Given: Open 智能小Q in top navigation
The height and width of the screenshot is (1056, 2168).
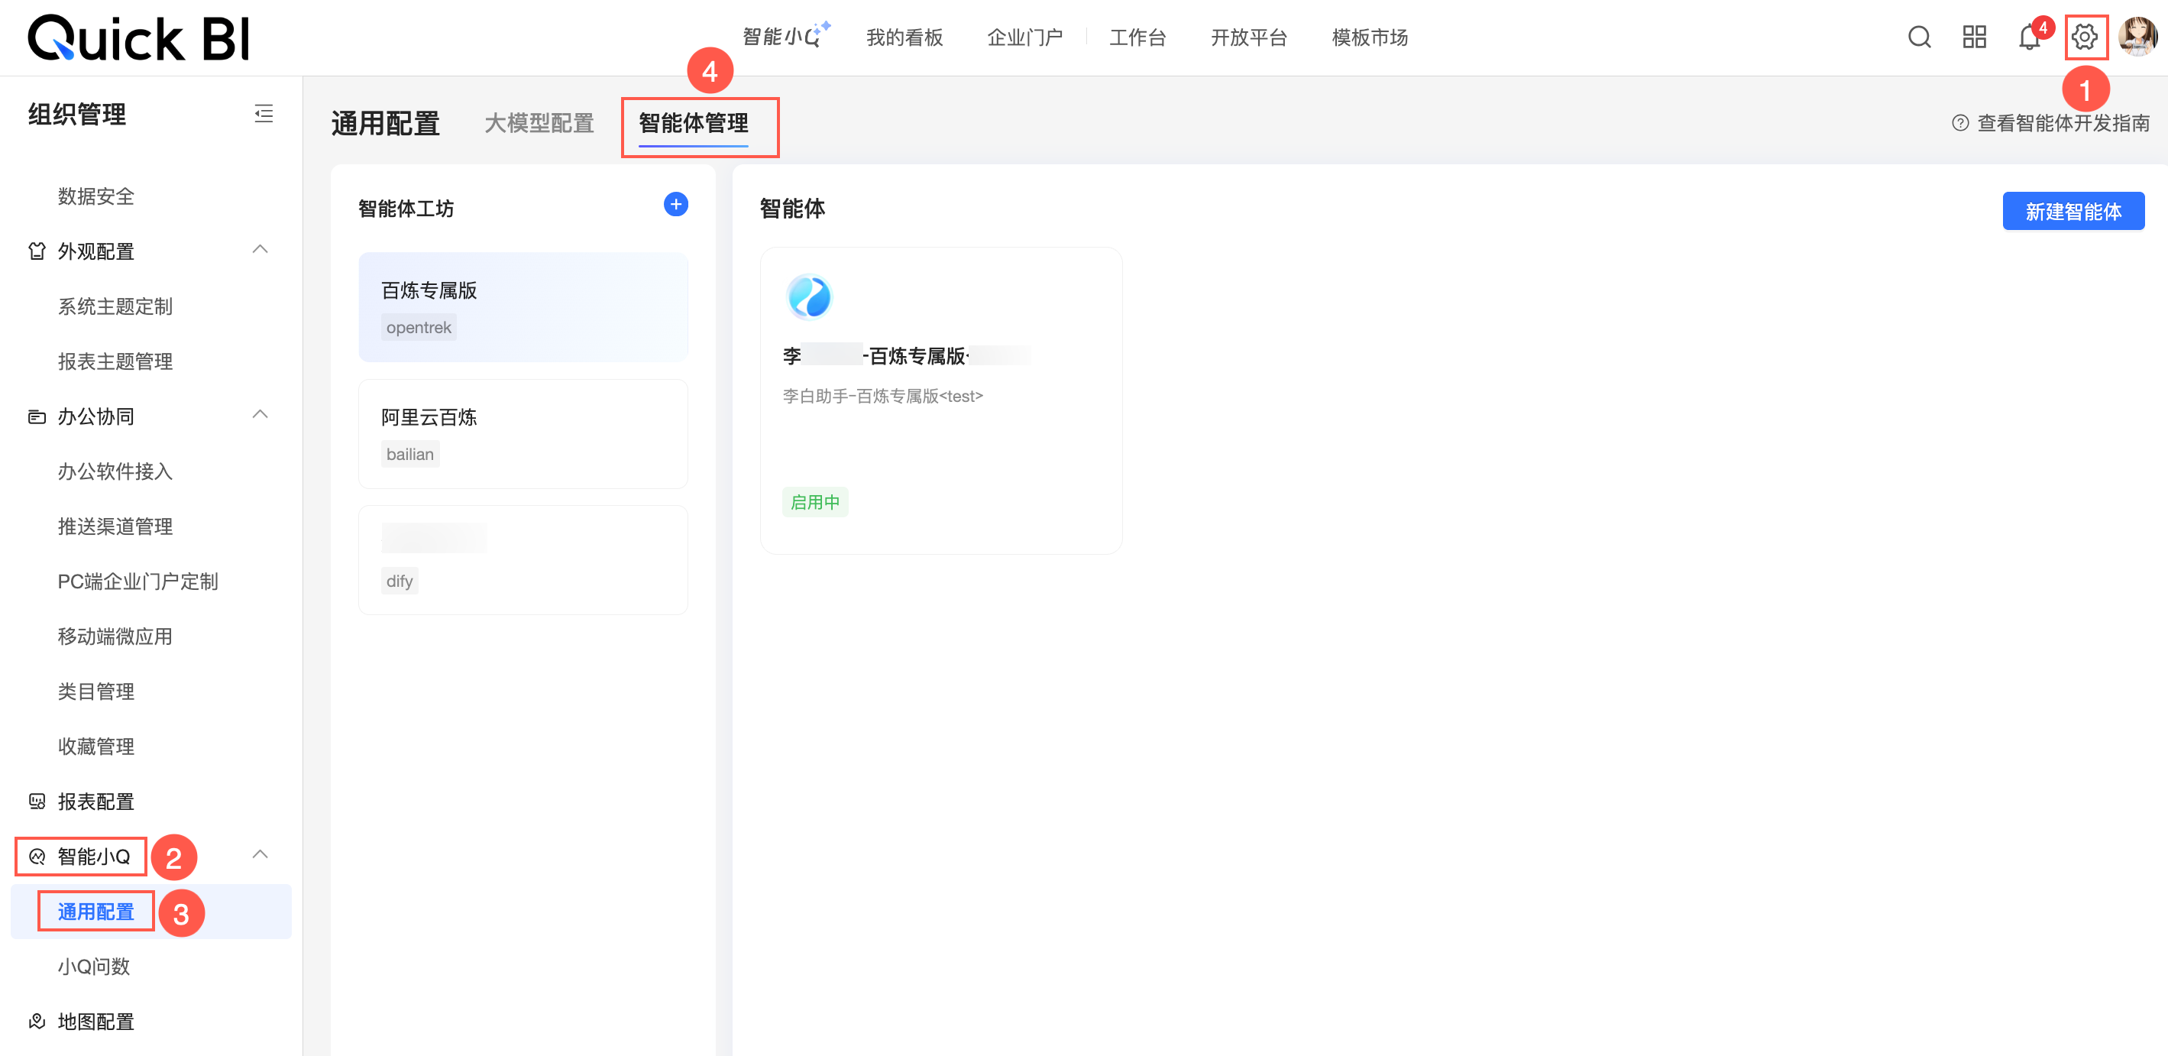Looking at the screenshot, I should tap(786, 36).
